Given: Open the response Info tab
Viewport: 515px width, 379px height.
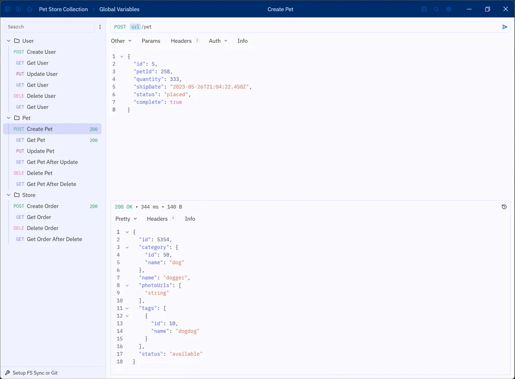Looking at the screenshot, I should (x=190, y=219).
